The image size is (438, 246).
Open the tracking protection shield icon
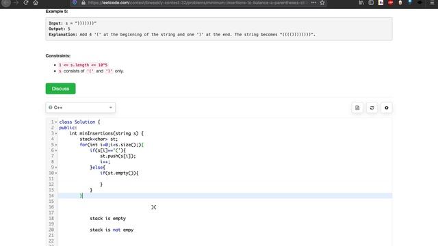click(75, 3)
